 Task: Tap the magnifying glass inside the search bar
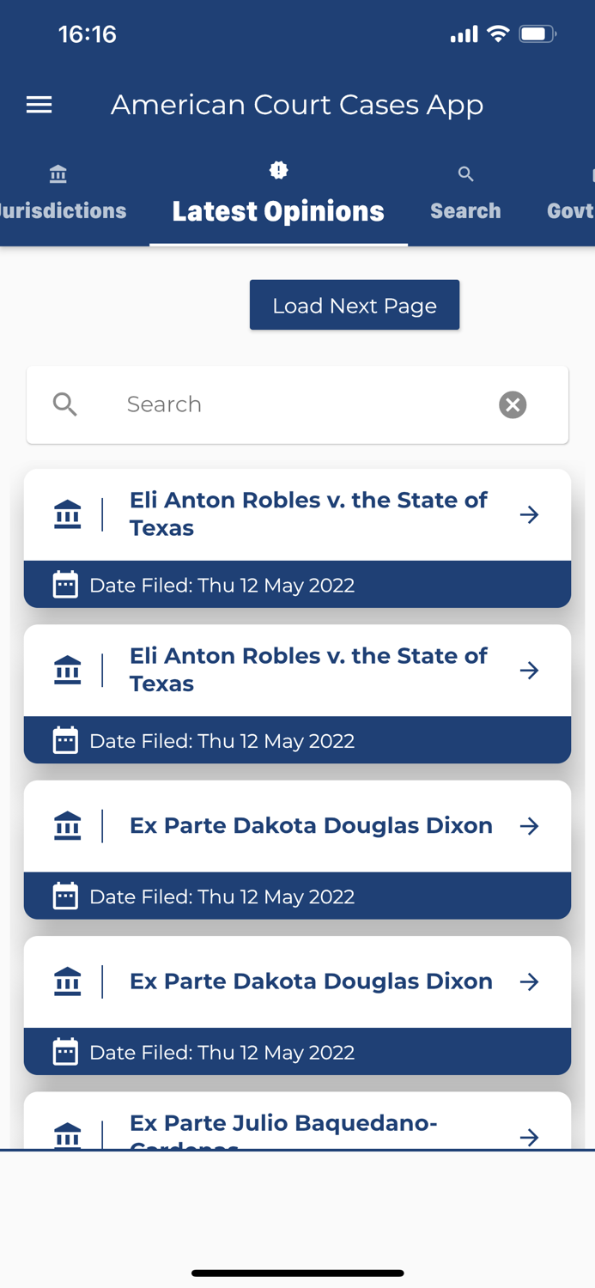[x=65, y=404]
